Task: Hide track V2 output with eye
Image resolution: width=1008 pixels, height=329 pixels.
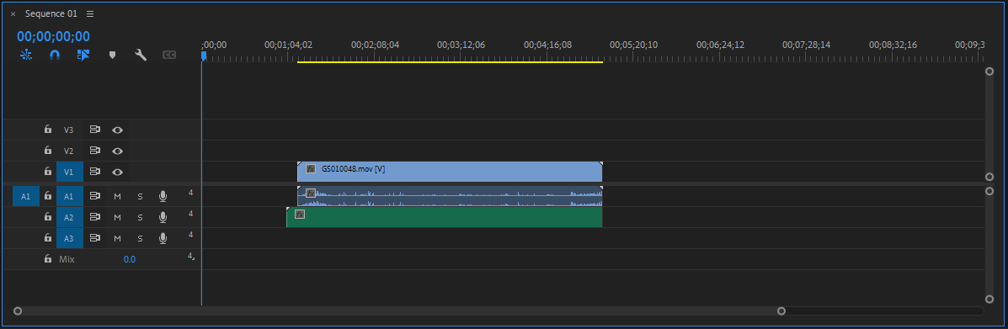Action: coord(117,151)
